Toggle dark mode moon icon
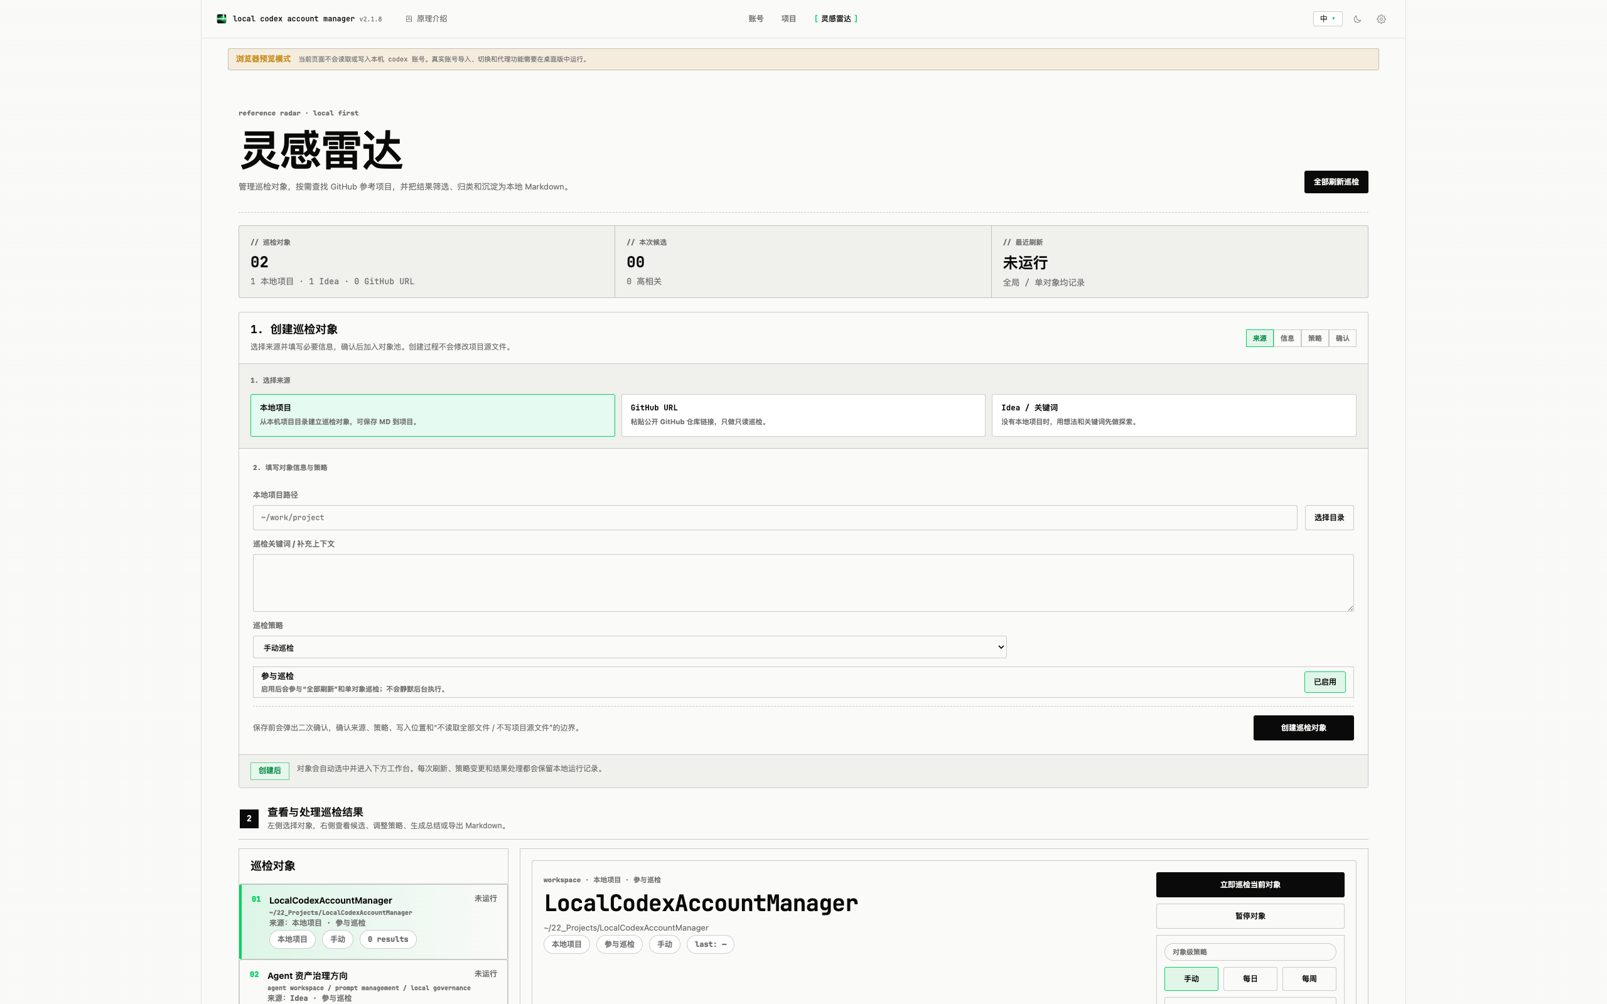Viewport: 1607px width, 1004px height. (x=1357, y=19)
